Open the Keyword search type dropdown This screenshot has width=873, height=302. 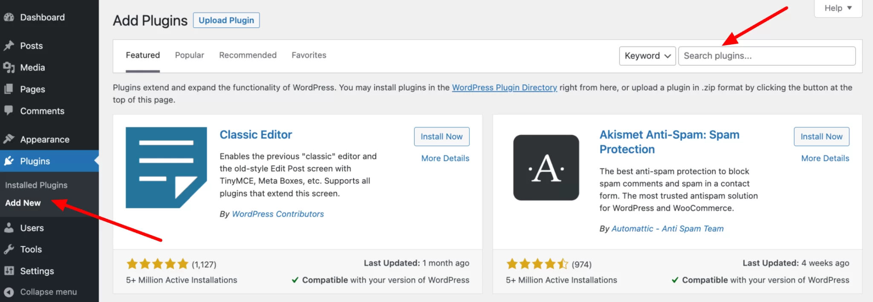[648, 56]
